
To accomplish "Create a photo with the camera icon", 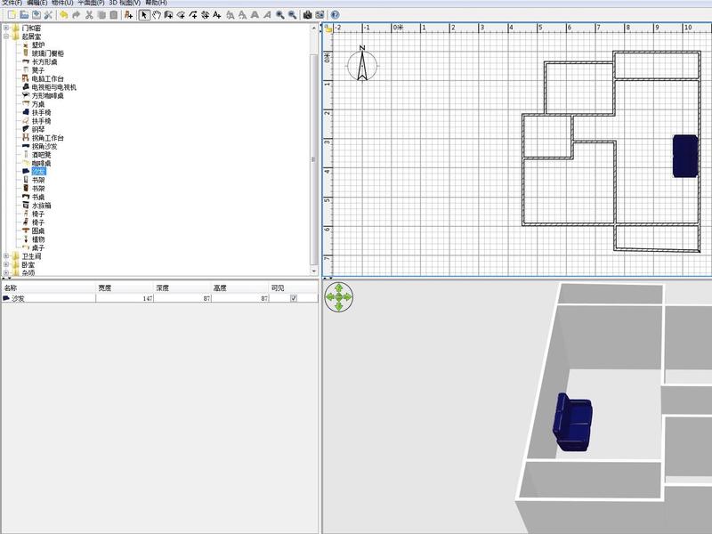I will coord(307,15).
